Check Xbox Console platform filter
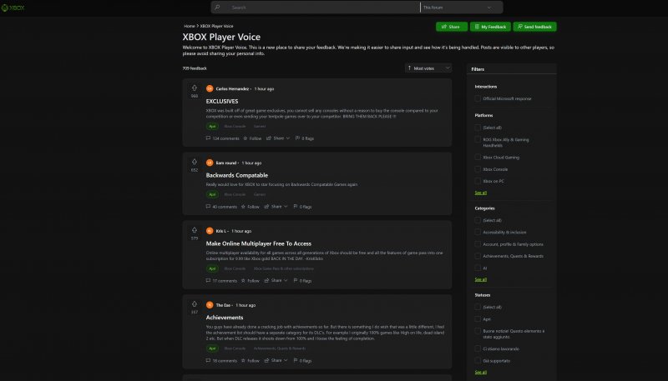 click(478, 169)
